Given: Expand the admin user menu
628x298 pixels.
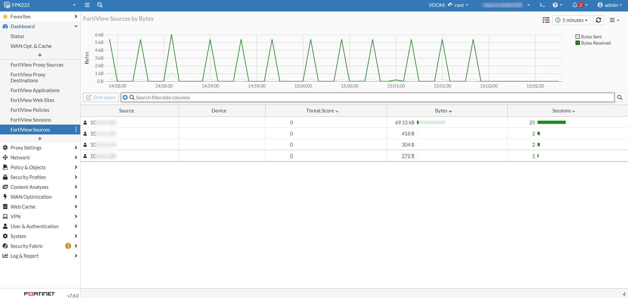Looking at the screenshot, I should click(609, 5).
